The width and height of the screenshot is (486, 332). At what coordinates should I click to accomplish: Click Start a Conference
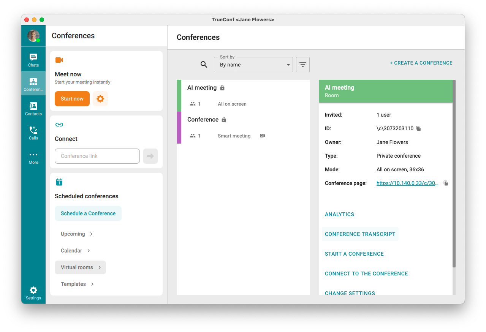(354, 254)
